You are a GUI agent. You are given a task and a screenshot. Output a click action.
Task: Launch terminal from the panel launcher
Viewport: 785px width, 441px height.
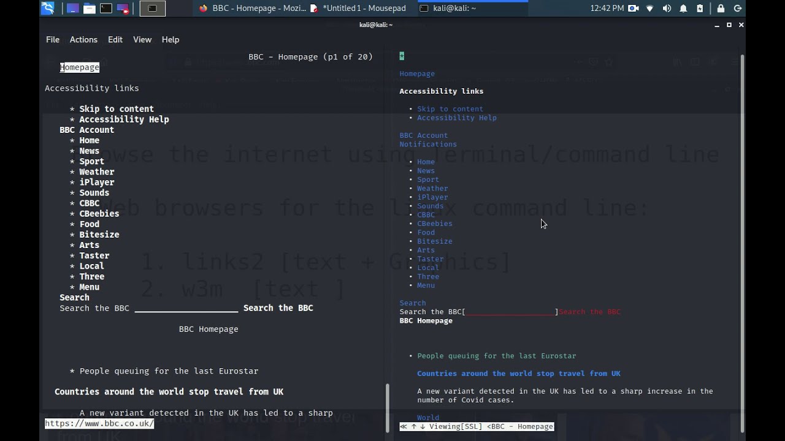[x=106, y=8]
